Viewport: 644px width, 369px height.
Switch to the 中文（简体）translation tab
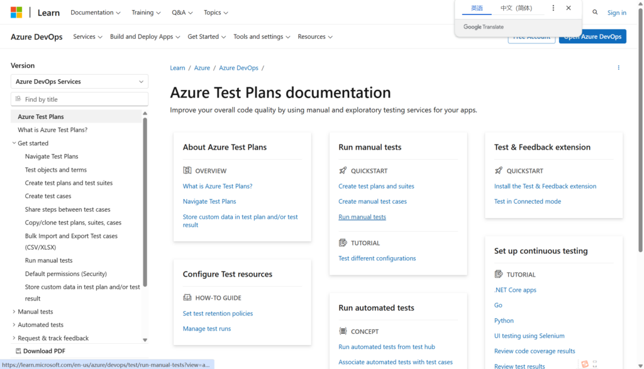516,8
